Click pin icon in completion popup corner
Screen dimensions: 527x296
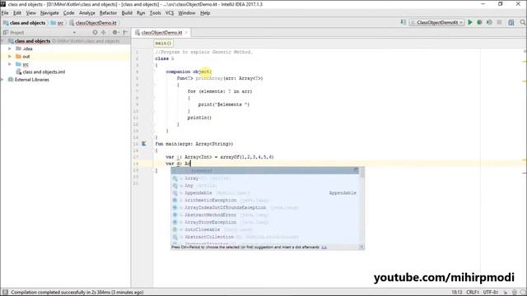pos(357,170)
